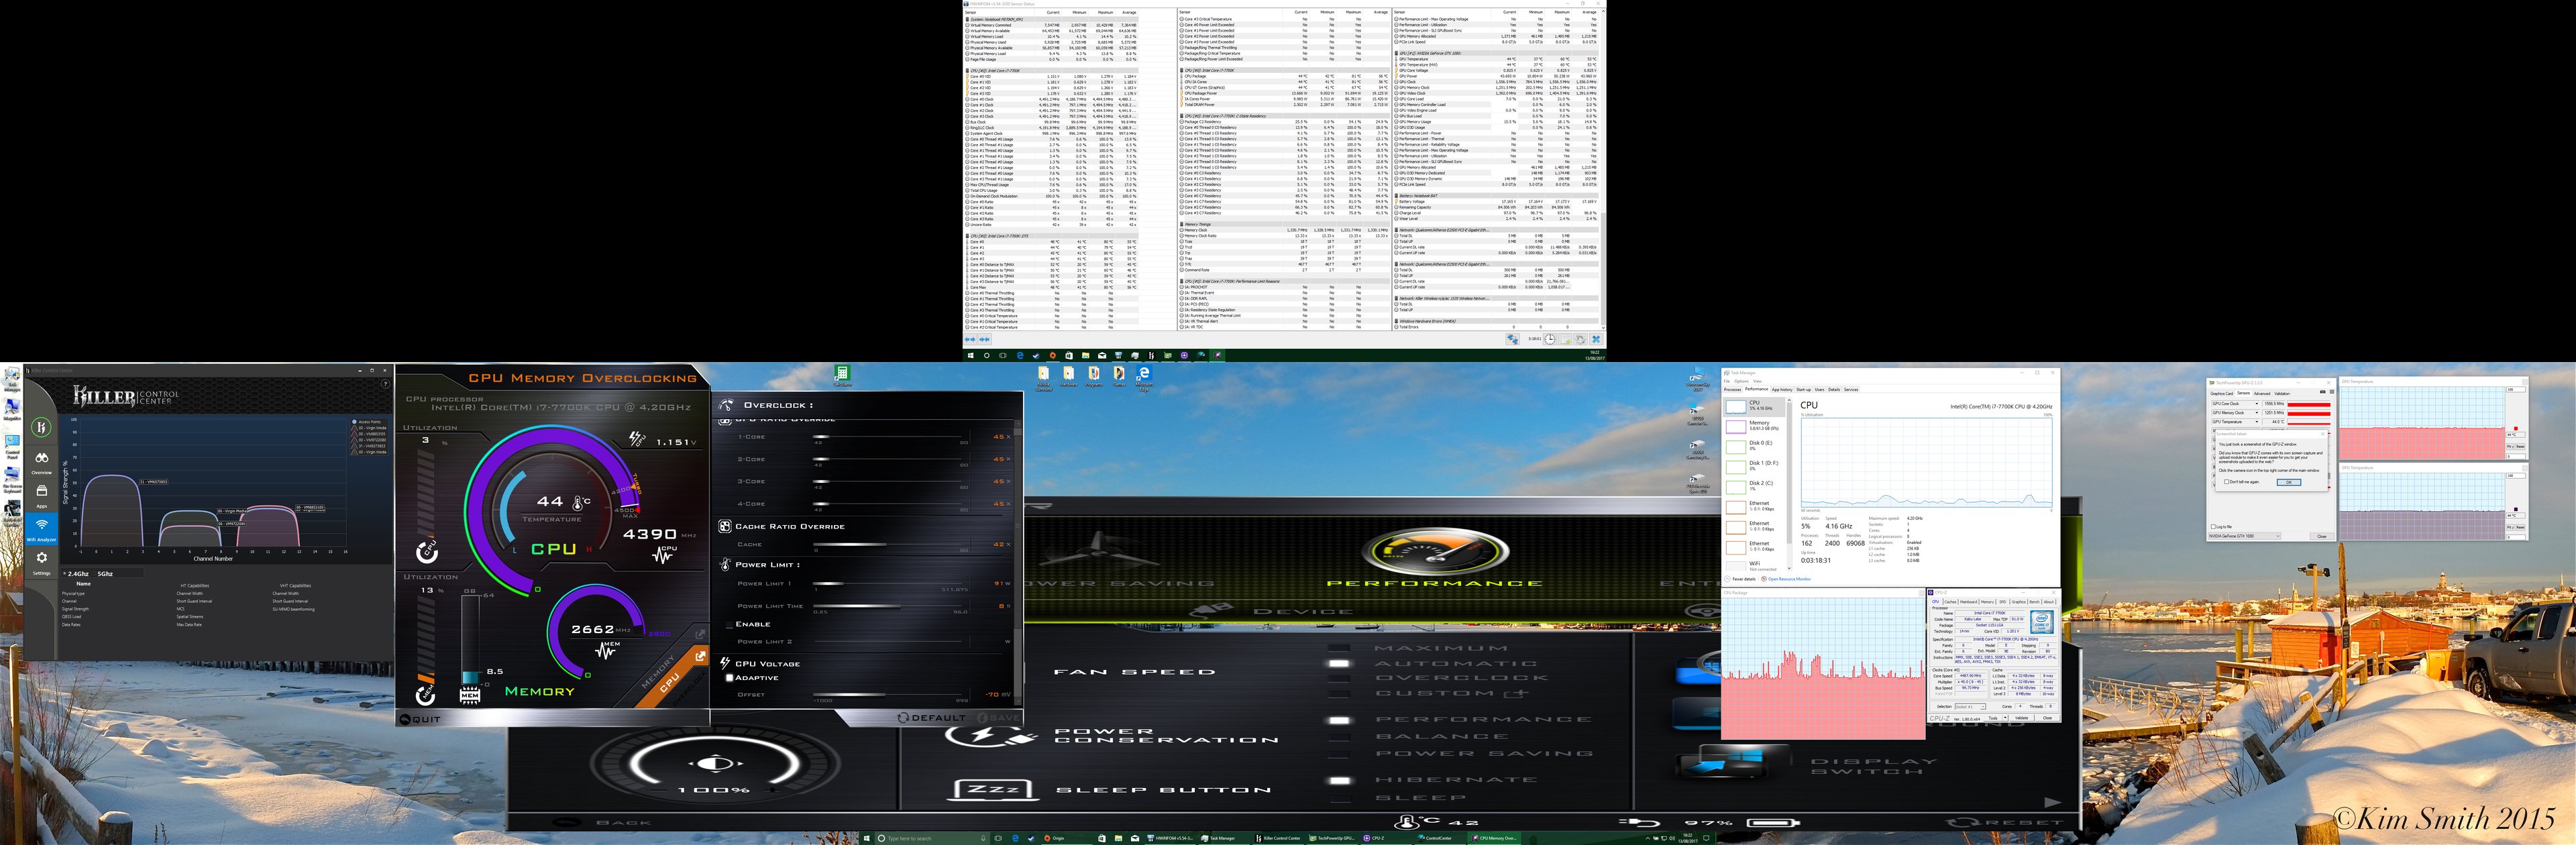The height and width of the screenshot is (845, 2576).
Task: Click the Apps icon in Killer sidebar
Action: [41, 493]
